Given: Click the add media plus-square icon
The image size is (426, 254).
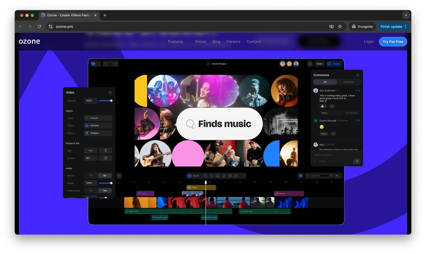Looking at the screenshot, I should [x=205, y=176].
